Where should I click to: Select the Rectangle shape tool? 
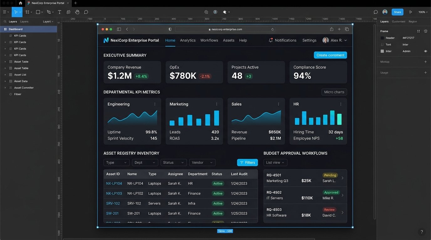click(x=38, y=12)
